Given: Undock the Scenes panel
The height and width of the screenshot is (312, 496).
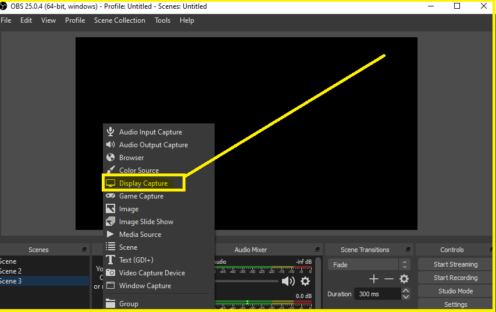Looking at the screenshot, I should pos(84,250).
